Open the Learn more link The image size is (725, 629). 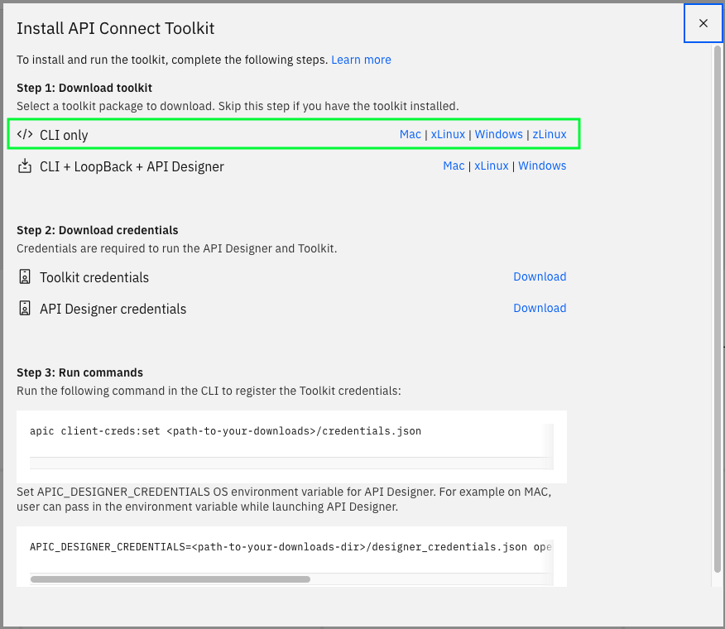click(x=361, y=60)
